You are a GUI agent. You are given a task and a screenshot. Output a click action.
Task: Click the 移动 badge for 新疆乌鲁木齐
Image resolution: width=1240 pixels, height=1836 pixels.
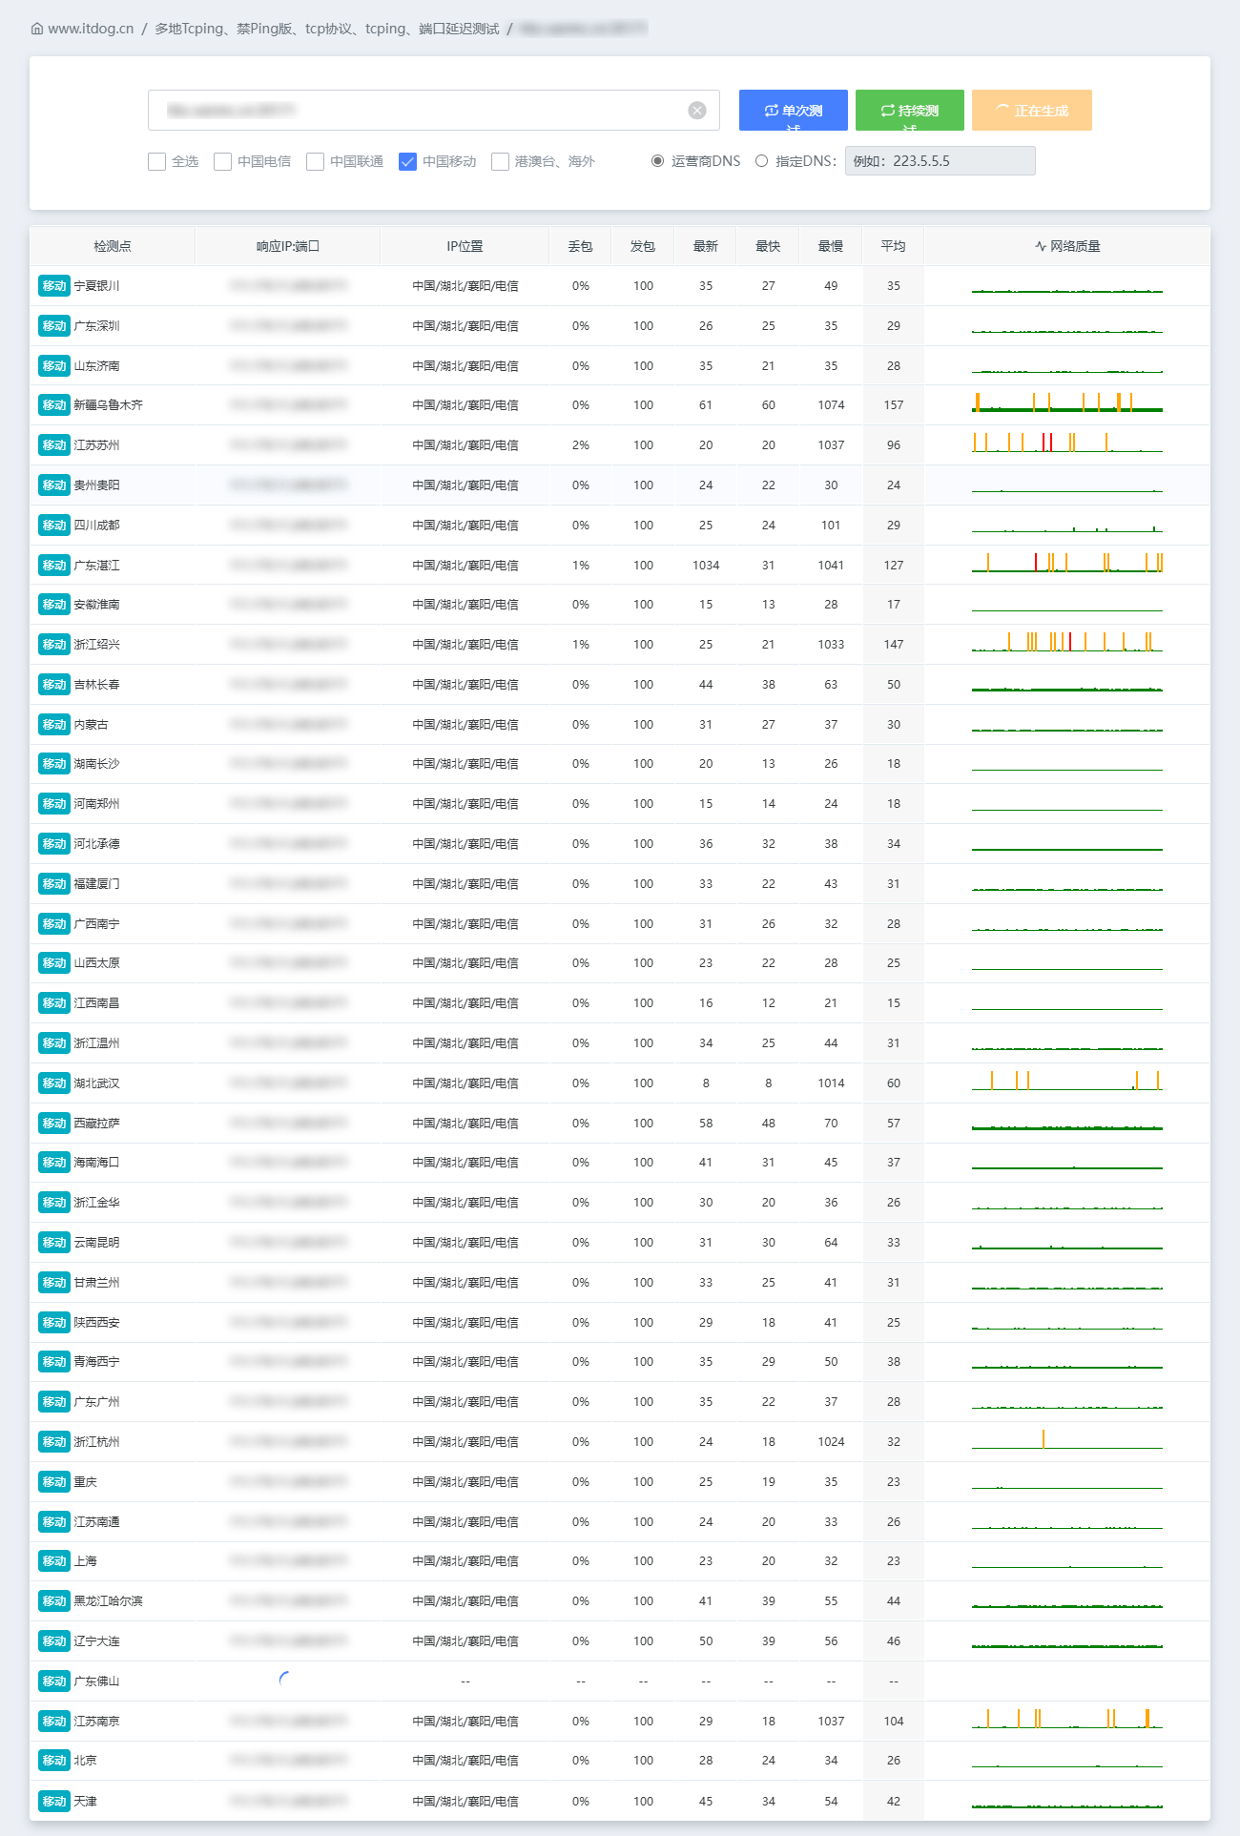(x=54, y=405)
